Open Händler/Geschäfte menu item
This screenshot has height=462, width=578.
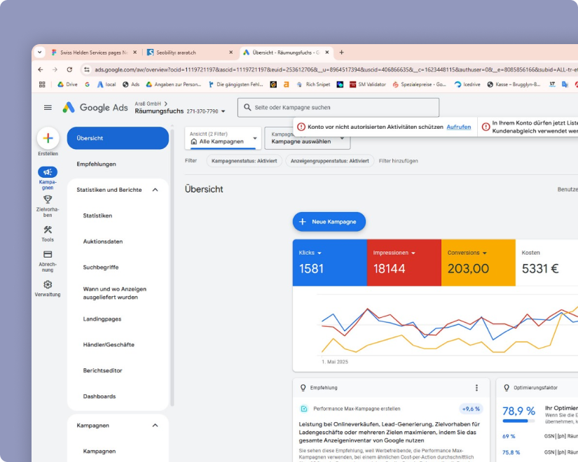109,345
